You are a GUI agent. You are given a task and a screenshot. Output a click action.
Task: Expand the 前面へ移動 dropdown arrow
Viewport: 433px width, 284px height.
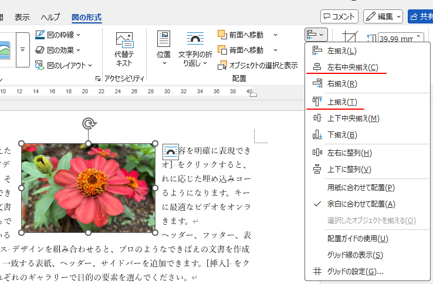coord(275,35)
